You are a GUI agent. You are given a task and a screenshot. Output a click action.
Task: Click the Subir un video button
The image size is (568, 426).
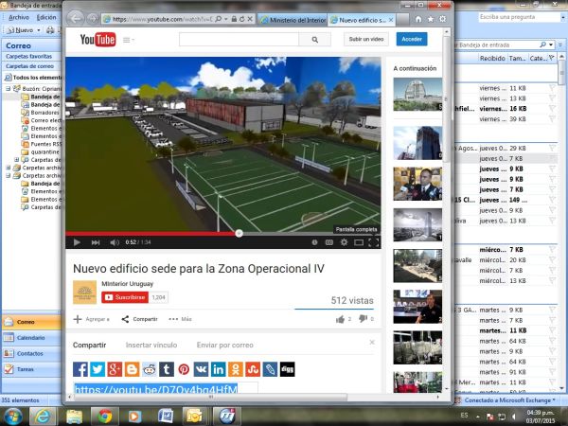[366, 39]
